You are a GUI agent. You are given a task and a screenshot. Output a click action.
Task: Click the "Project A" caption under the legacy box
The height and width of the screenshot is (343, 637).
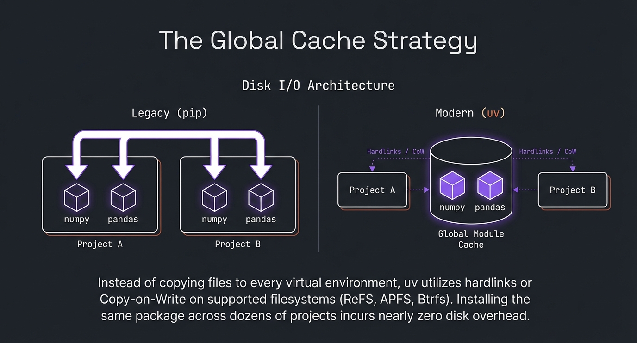click(x=100, y=244)
